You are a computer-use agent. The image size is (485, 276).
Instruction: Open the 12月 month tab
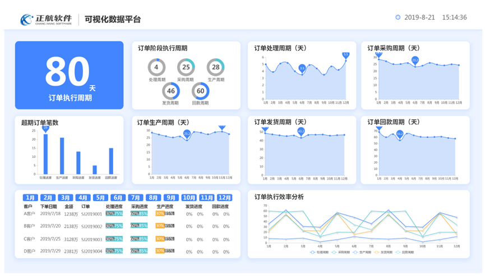225,198
